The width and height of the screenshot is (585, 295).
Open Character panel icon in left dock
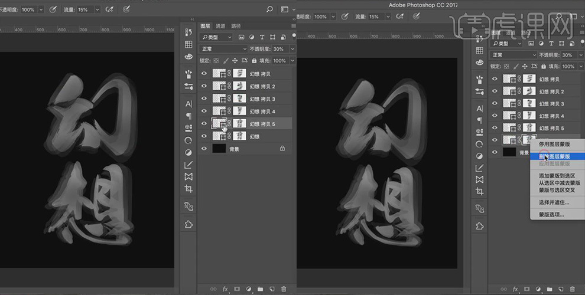coord(188,104)
